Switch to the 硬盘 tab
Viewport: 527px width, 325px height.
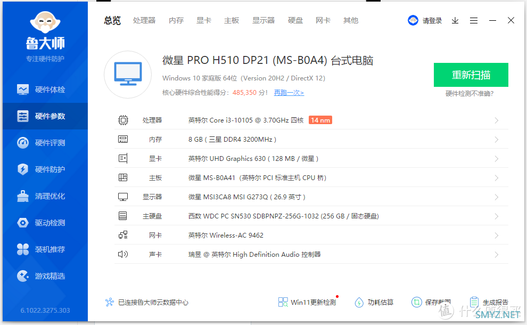tap(295, 21)
